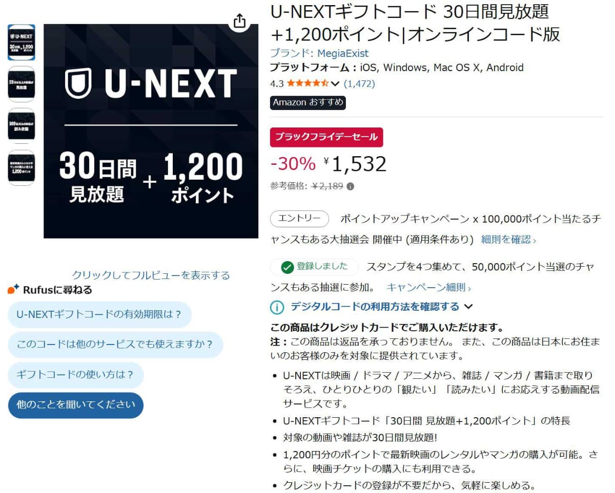The width and height of the screenshot is (615, 493).
Task: Click the green registered checkmark badge
Action: [x=288, y=267]
